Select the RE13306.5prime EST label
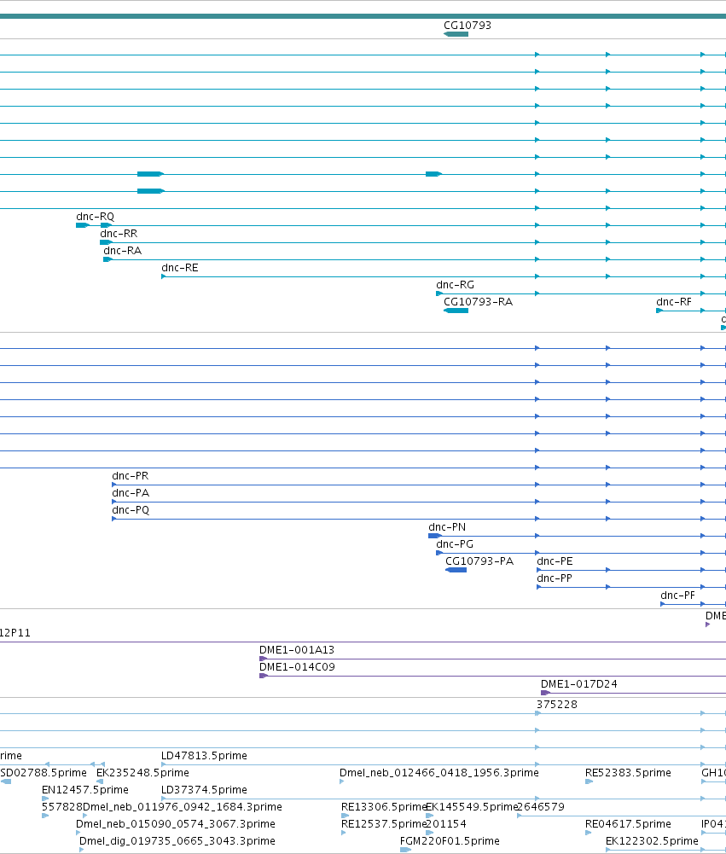The image size is (726, 854). tap(383, 806)
